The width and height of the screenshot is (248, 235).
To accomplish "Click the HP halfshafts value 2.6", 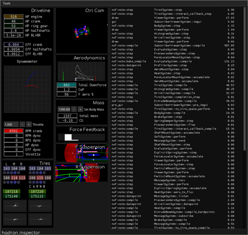I will pyautogui.click(x=13, y=30).
